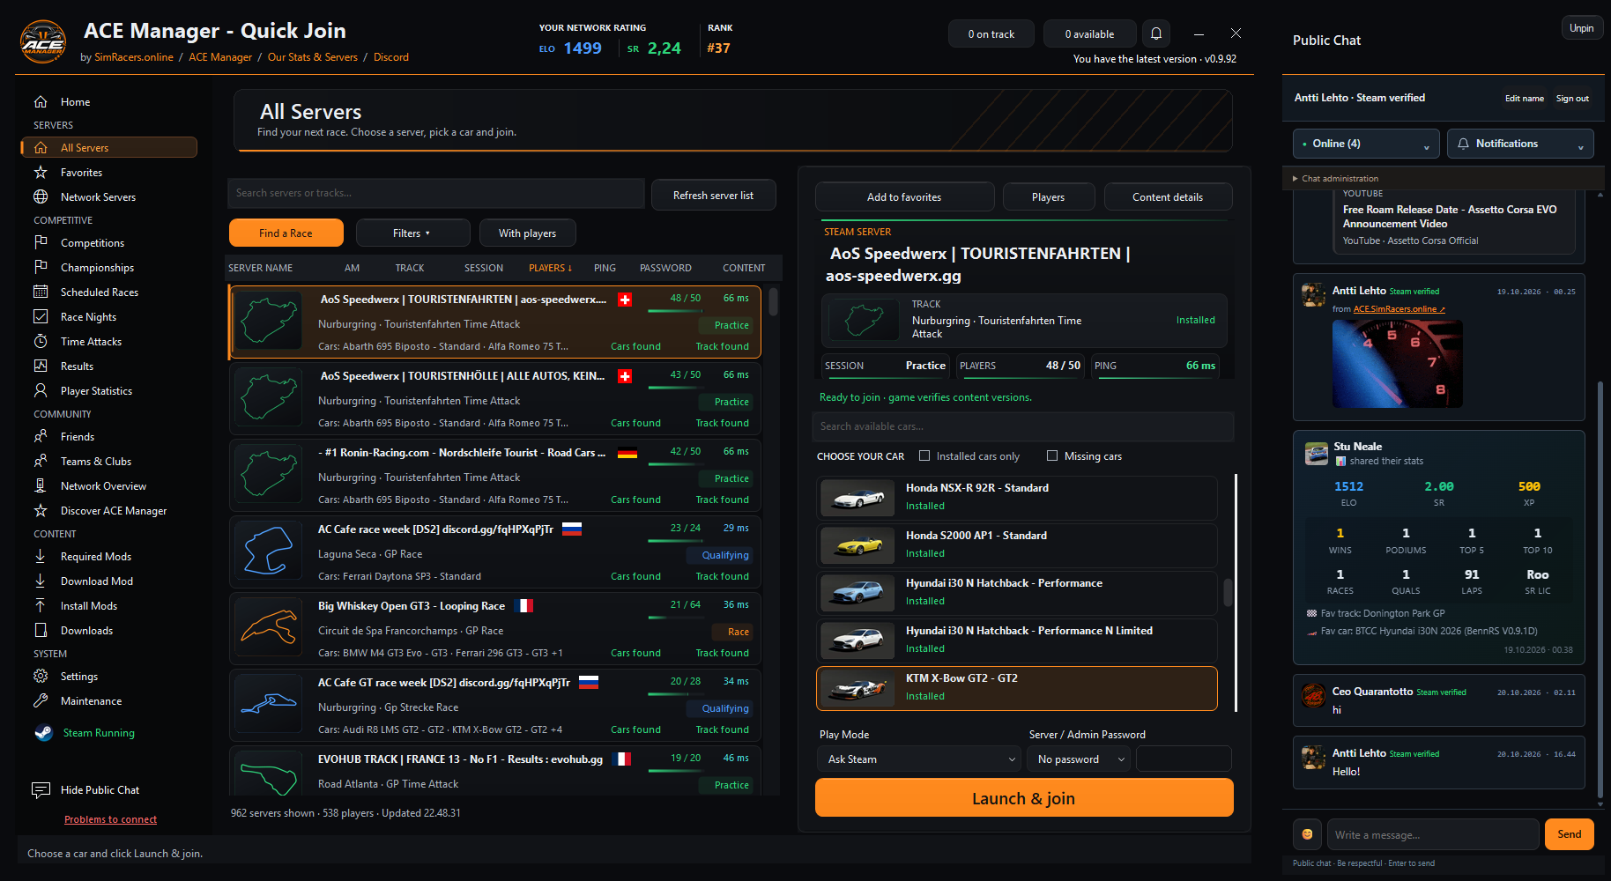Open Settings gear icon

coord(41,676)
